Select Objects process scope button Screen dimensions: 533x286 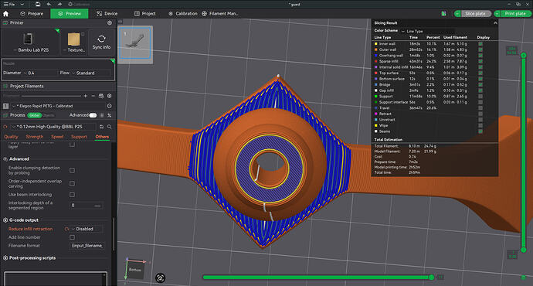coord(48,115)
